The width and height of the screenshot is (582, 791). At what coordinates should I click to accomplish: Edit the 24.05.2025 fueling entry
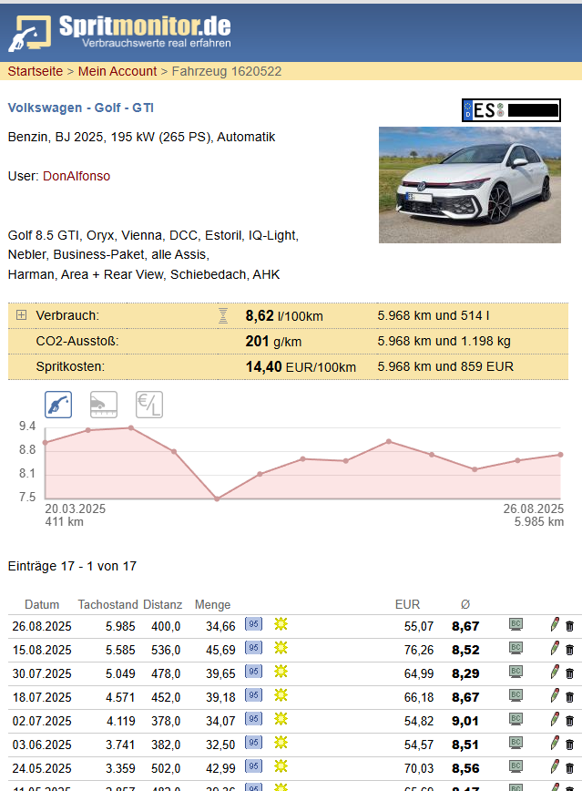(x=555, y=767)
